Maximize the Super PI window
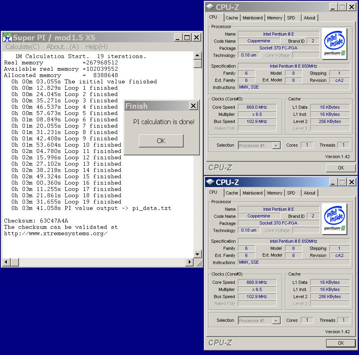Image resolution: width=359 pixels, height=355 pixels. coord(187,38)
